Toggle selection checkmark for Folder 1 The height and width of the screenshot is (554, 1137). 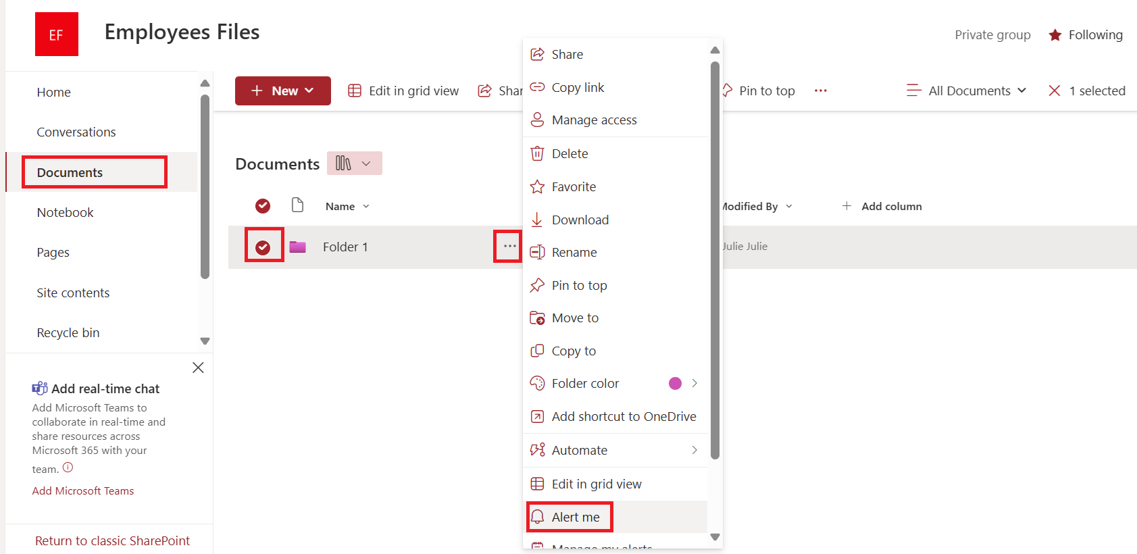tap(263, 247)
